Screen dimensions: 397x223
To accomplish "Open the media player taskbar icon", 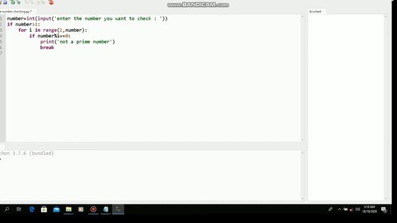I will (81, 209).
